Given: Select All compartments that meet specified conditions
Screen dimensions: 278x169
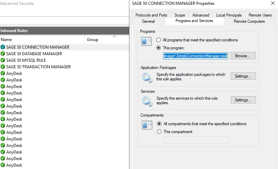Looking at the screenshot, I should coord(201,124).
